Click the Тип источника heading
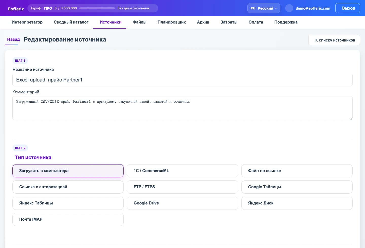Image resolution: width=365 pixels, height=248 pixels. (x=33, y=157)
